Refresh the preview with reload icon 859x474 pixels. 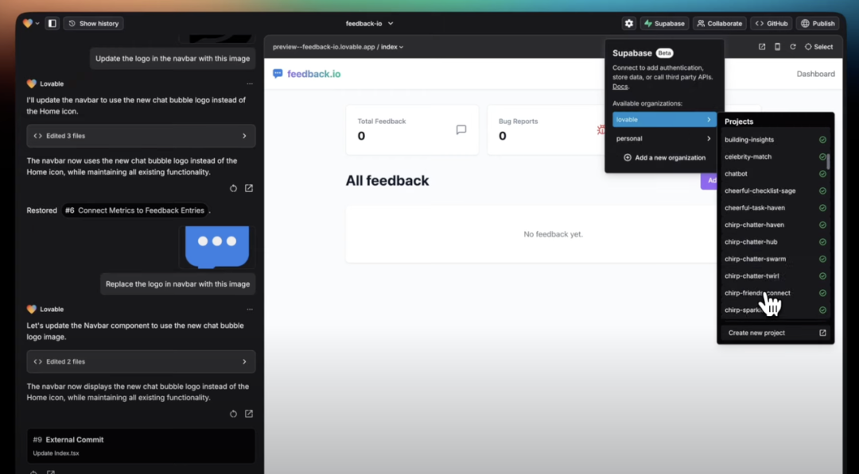pos(793,47)
